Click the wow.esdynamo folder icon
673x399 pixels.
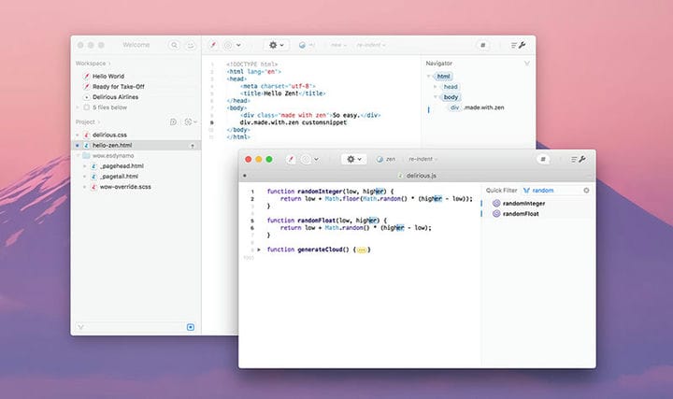coord(86,156)
